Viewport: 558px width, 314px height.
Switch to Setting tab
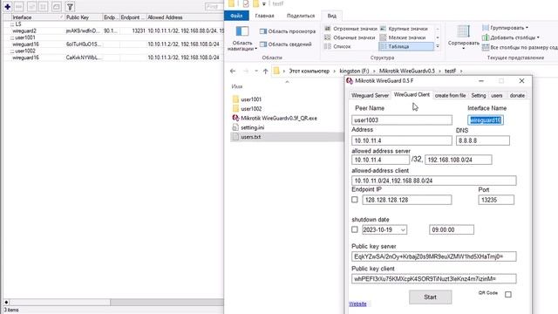pos(479,95)
